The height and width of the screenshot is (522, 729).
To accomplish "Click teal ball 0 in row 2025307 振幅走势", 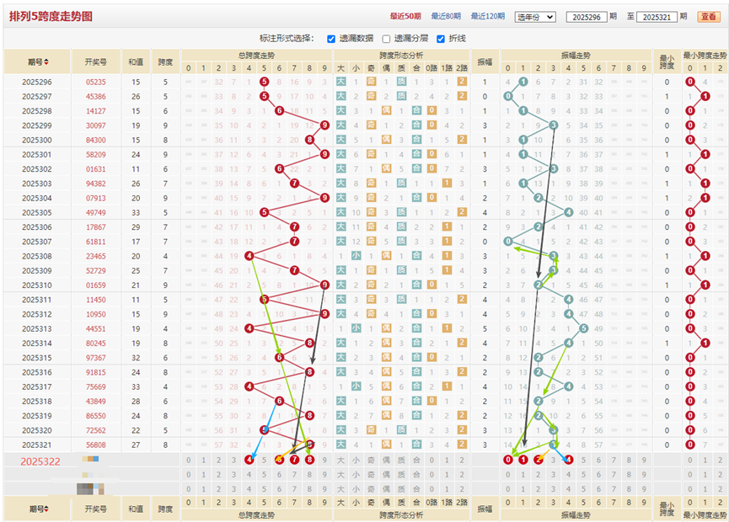I will pyautogui.click(x=508, y=242).
